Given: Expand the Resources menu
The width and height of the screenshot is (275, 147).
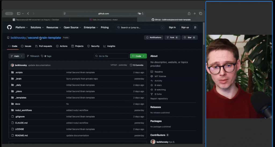Looking at the screenshot, I should tap(53, 27).
